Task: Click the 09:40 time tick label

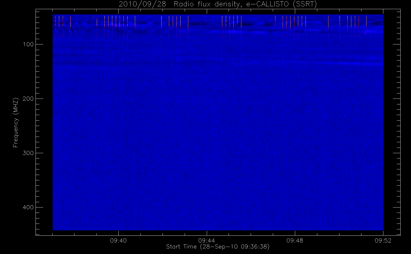Action: point(118,241)
